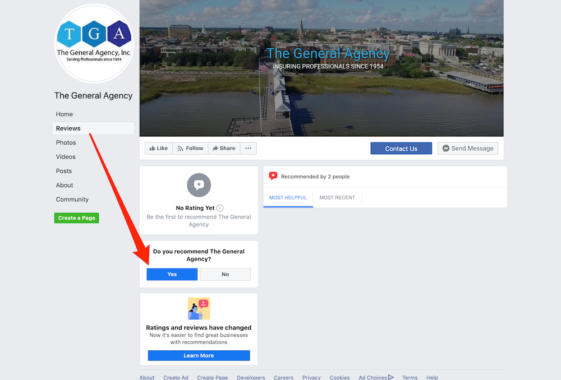Click the Recommended by 2 people text

315,177
